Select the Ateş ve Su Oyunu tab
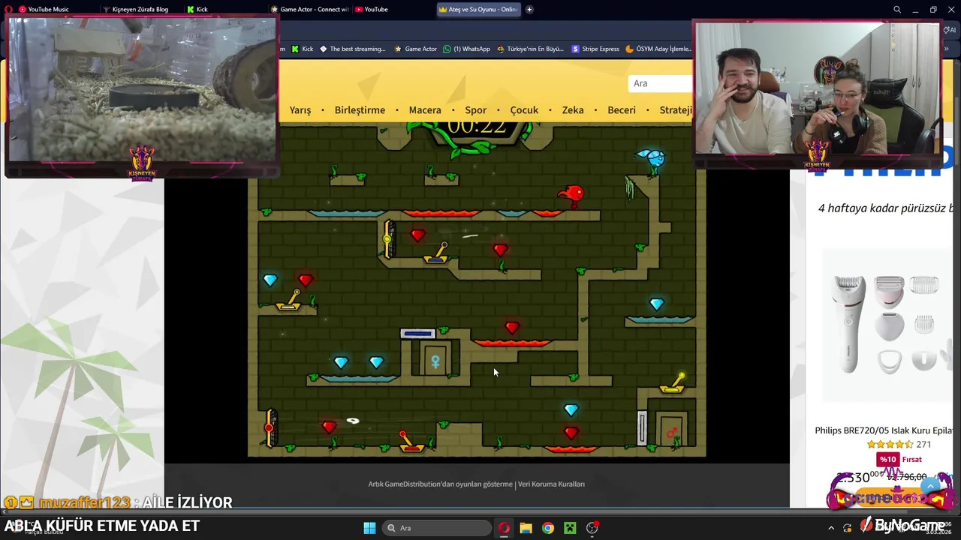 tap(478, 9)
